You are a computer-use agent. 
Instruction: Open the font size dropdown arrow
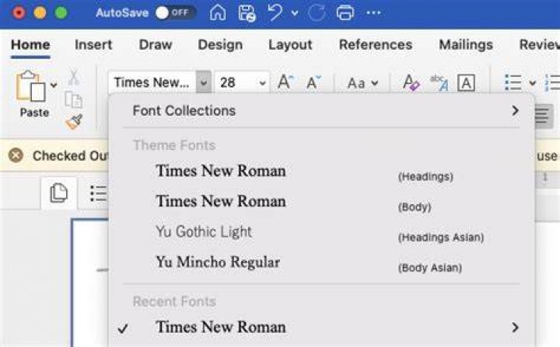(263, 83)
